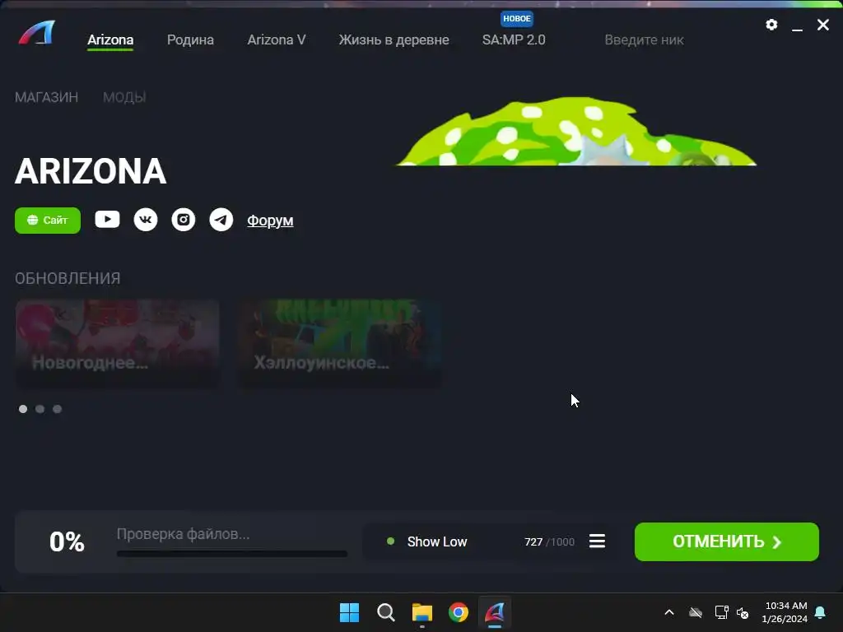Open the МОДЫ section

[124, 97]
